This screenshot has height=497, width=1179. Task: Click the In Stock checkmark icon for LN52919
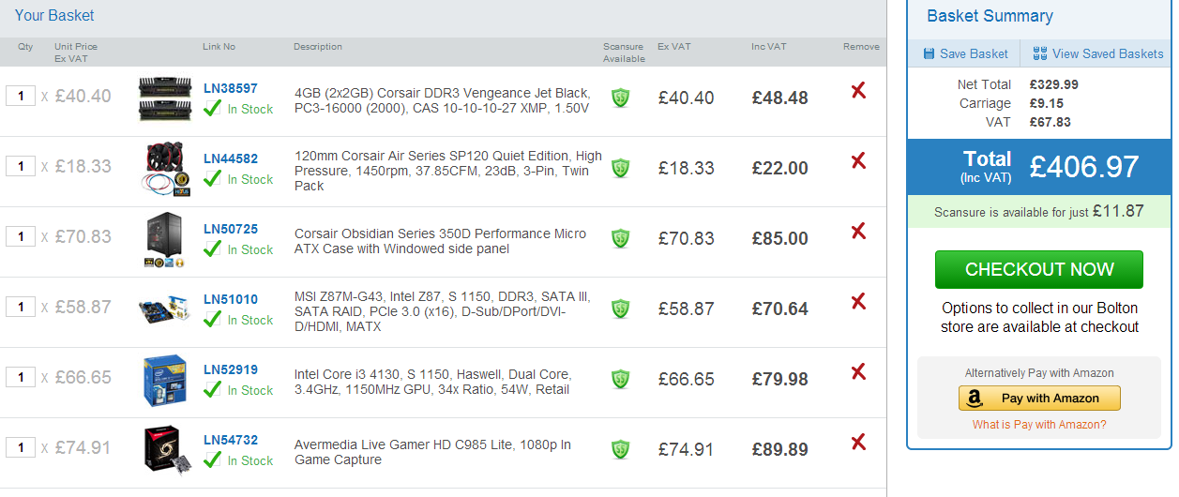213,389
